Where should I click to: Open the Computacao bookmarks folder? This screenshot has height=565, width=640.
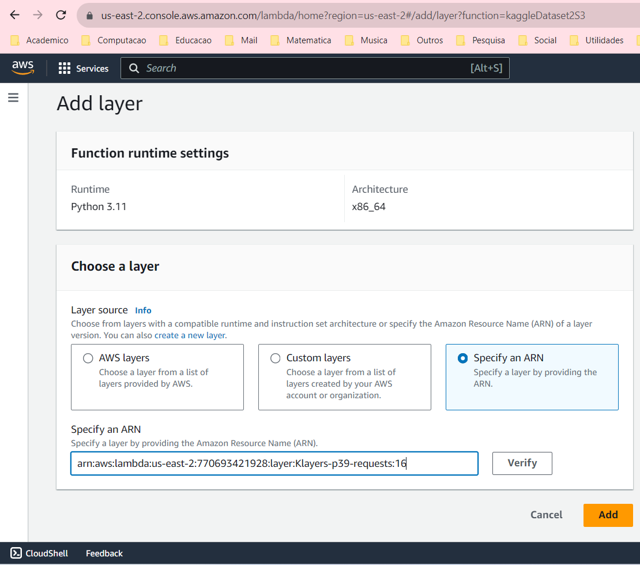point(114,40)
